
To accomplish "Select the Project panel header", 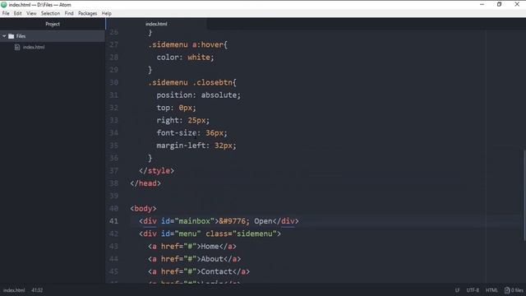I will pyautogui.click(x=53, y=24).
